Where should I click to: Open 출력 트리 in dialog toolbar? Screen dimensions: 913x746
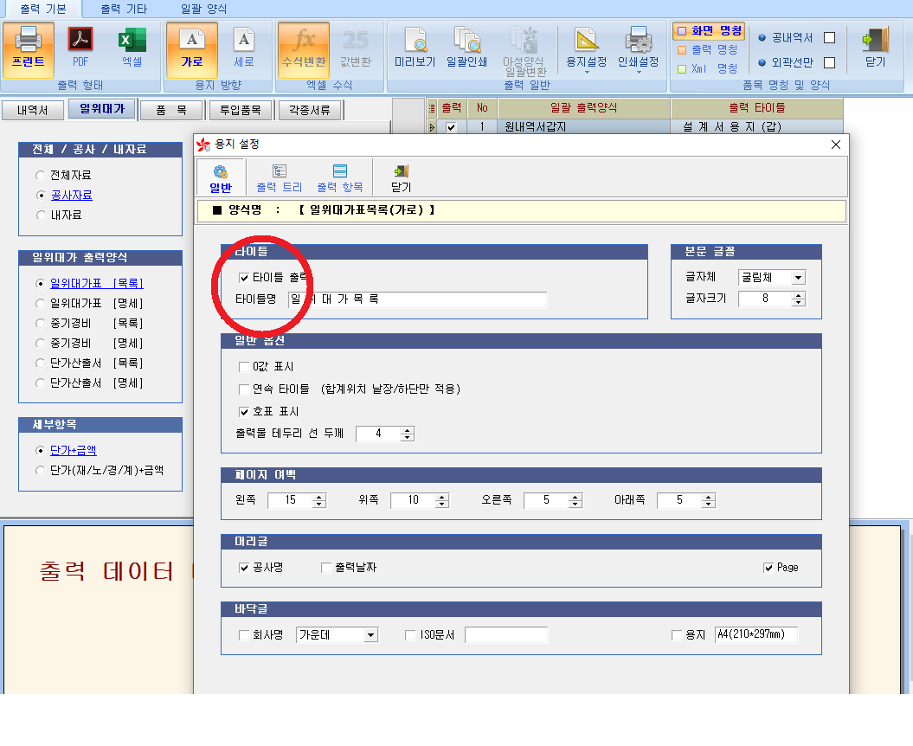click(279, 177)
